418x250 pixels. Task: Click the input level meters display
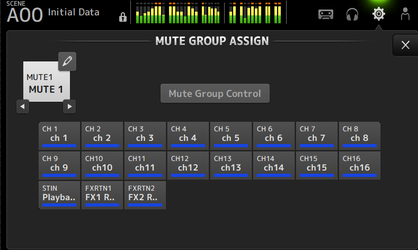(x=177, y=13)
